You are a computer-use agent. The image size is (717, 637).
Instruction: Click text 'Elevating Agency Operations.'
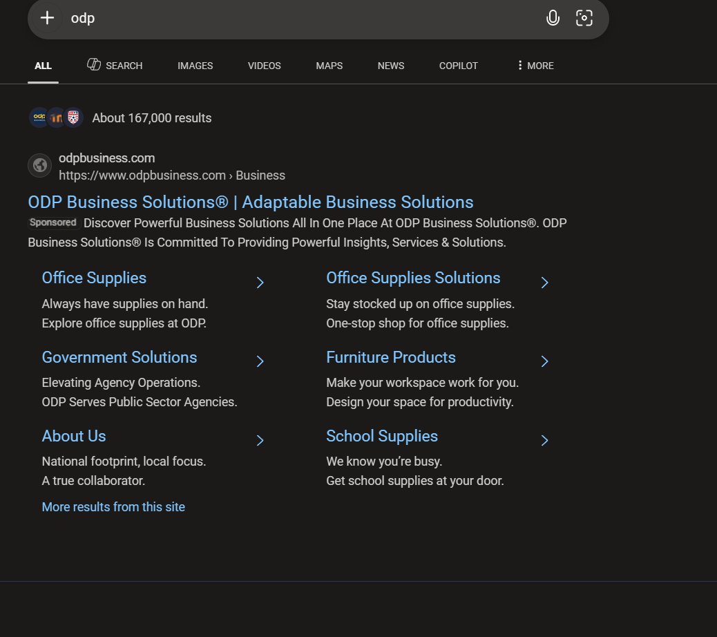coord(121,383)
